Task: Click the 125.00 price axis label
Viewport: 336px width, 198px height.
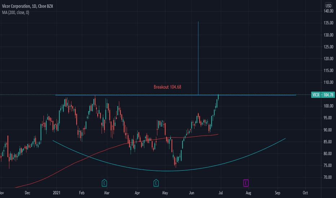Action: point(328,47)
